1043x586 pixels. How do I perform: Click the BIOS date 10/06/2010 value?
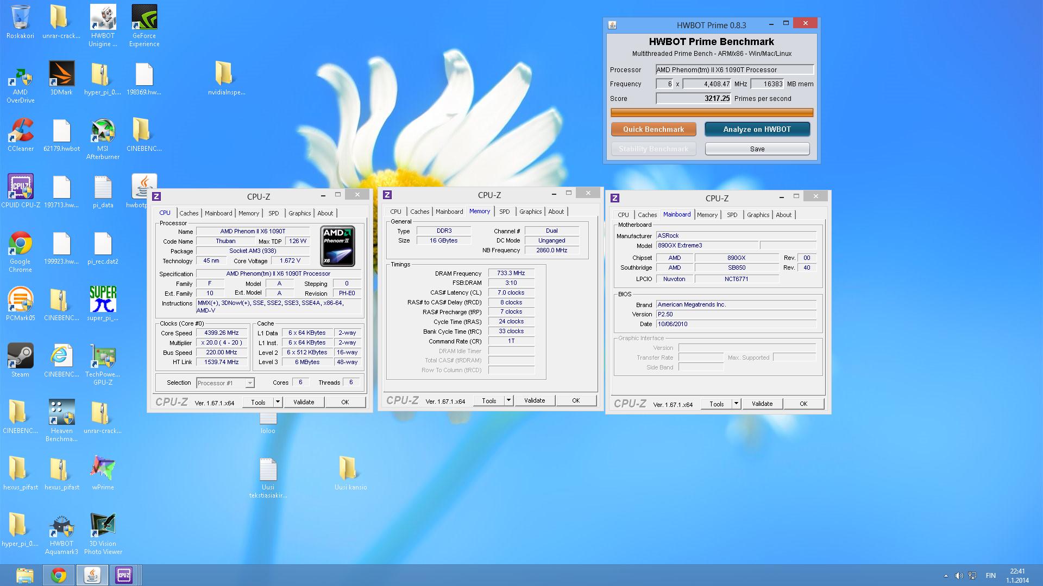tap(736, 324)
